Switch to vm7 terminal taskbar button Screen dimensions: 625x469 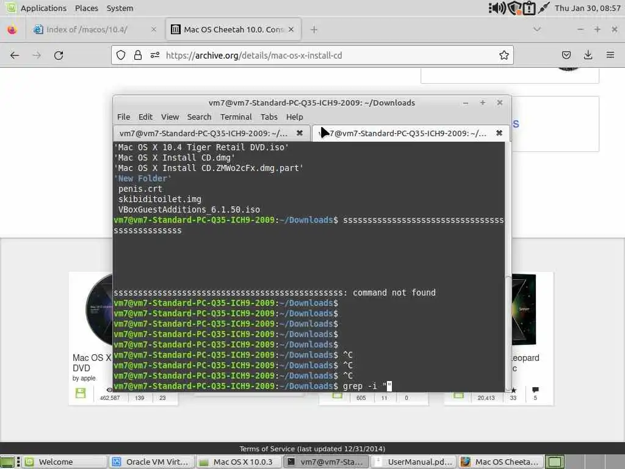pos(326,462)
